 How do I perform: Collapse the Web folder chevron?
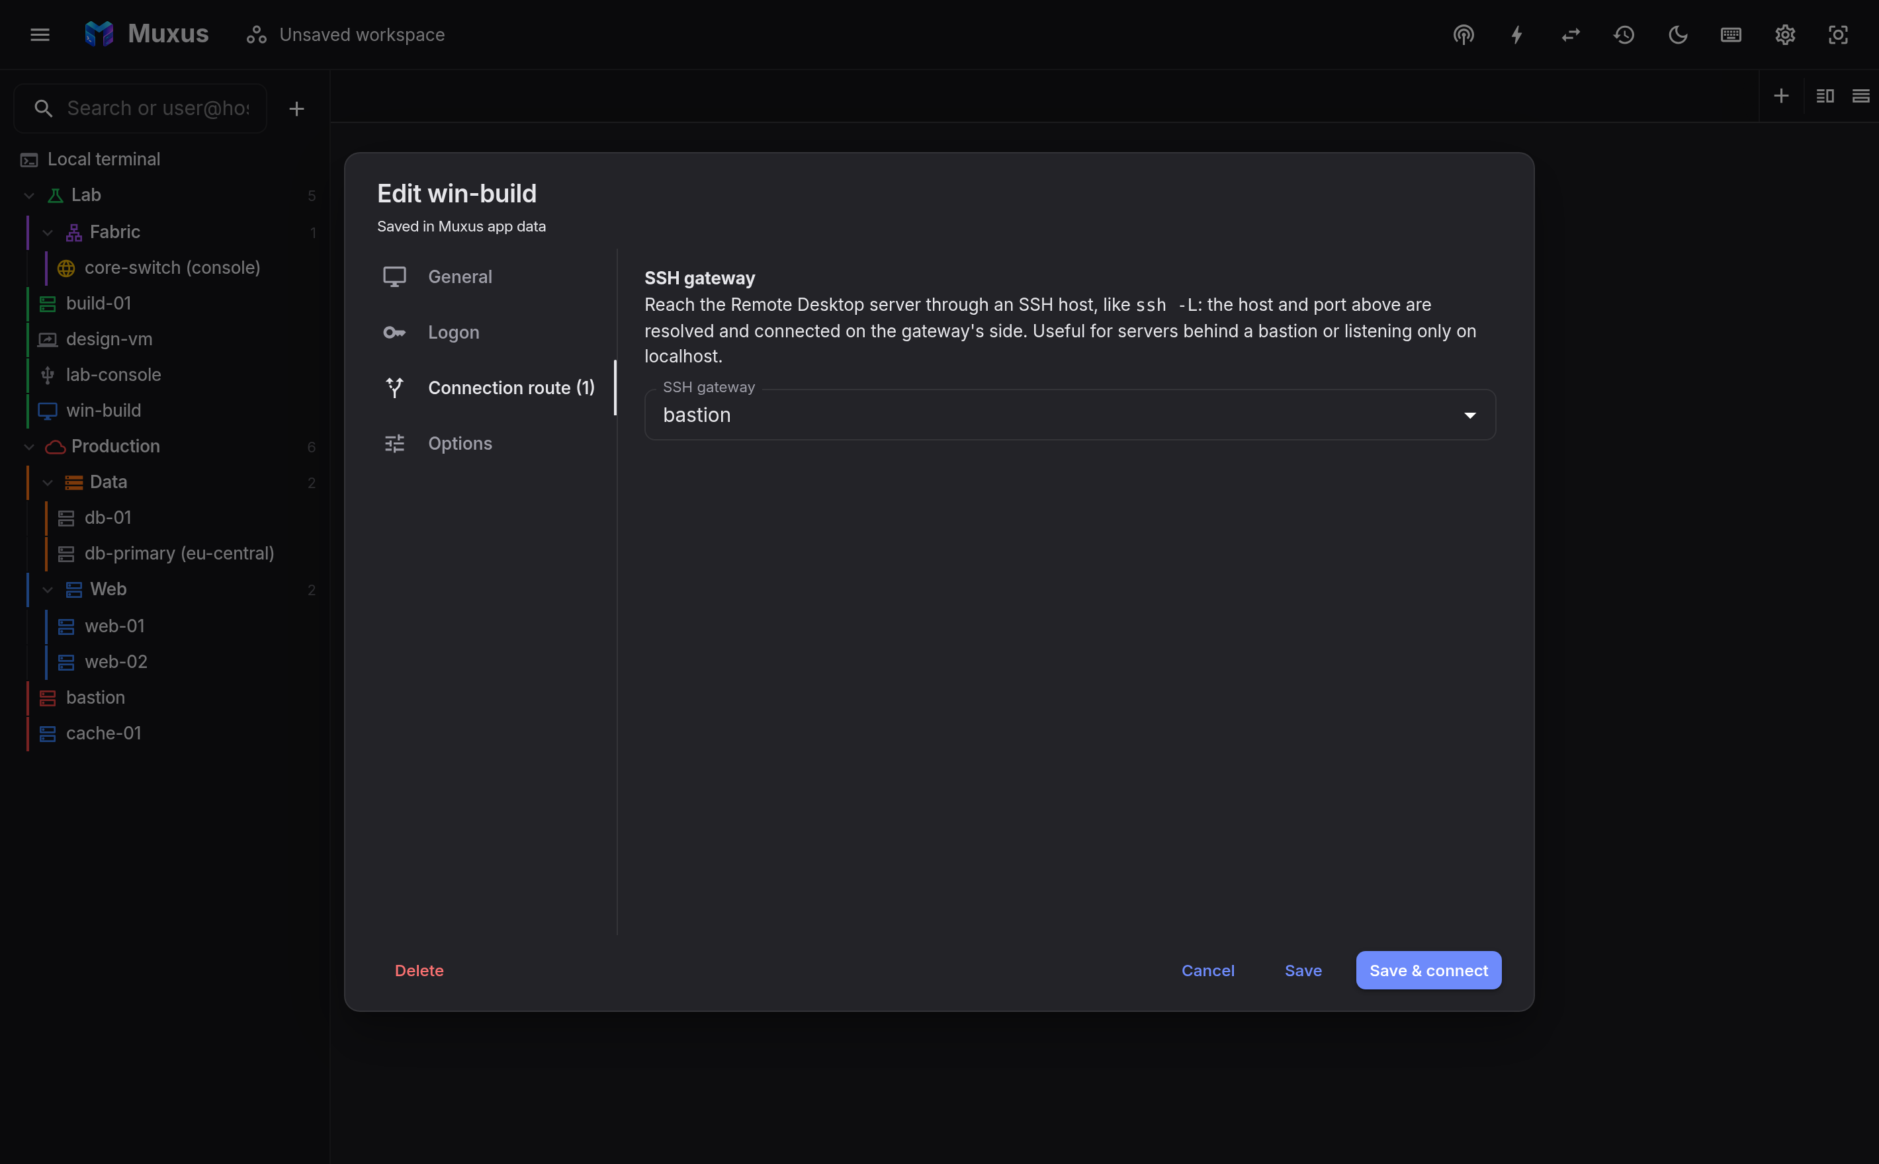point(48,590)
